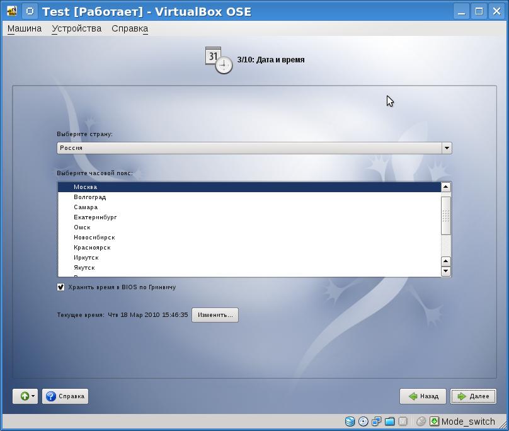Click the time zone list scrollbar handle
Image resolution: width=509 pixels, height=431 pixels.
pos(446,215)
